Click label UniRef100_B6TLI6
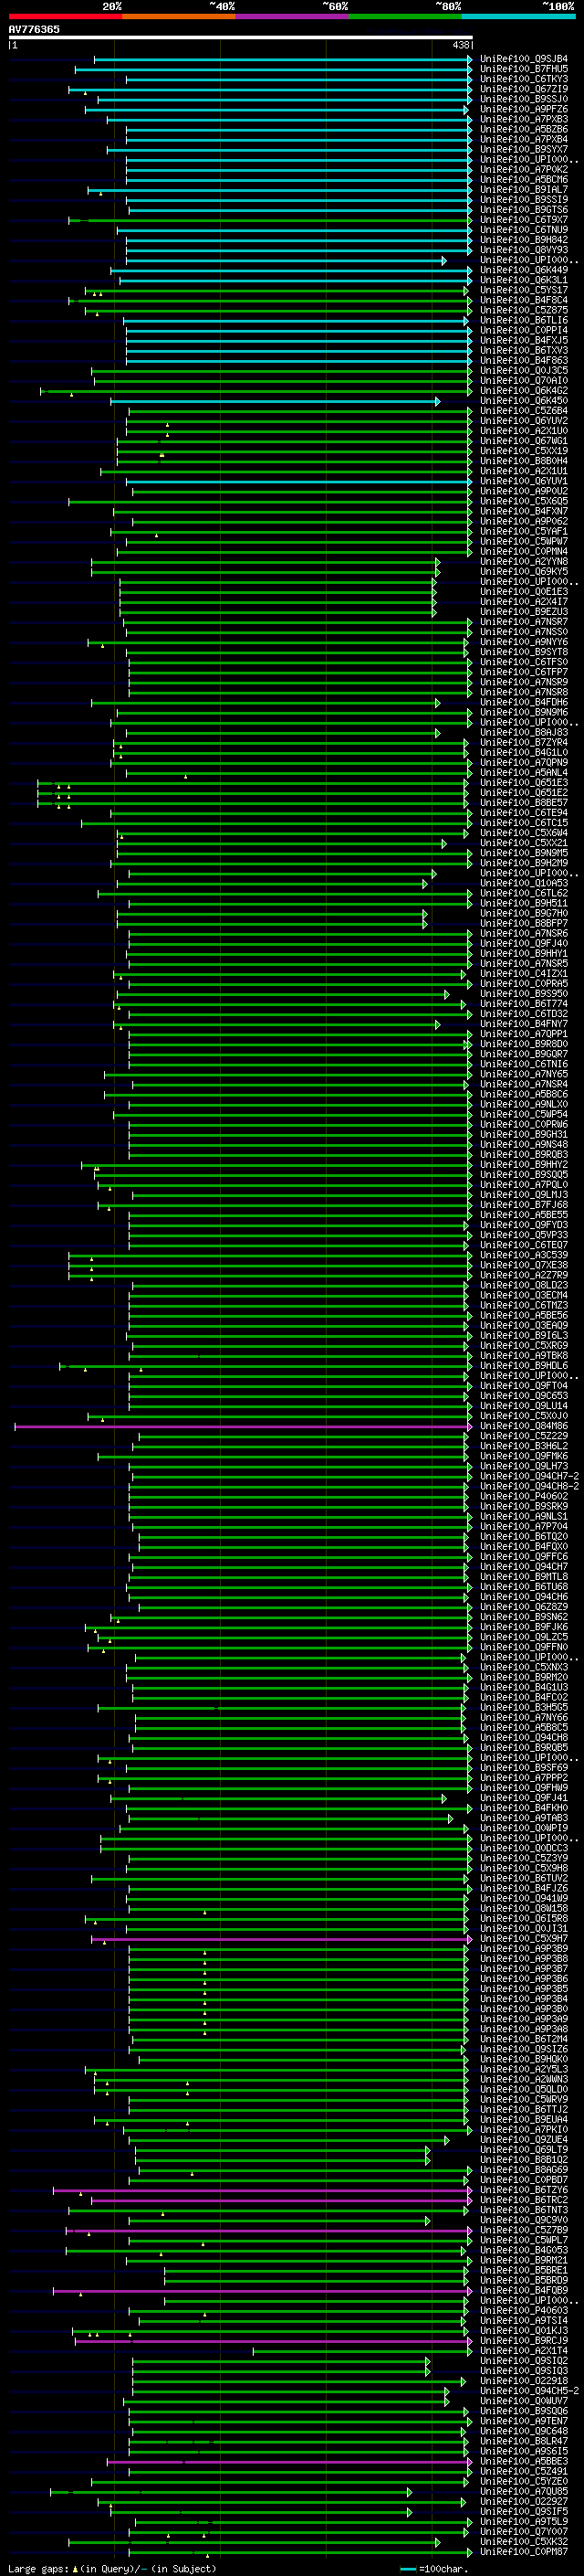The width and height of the screenshot is (584, 2576). click(x=524, y=320)
